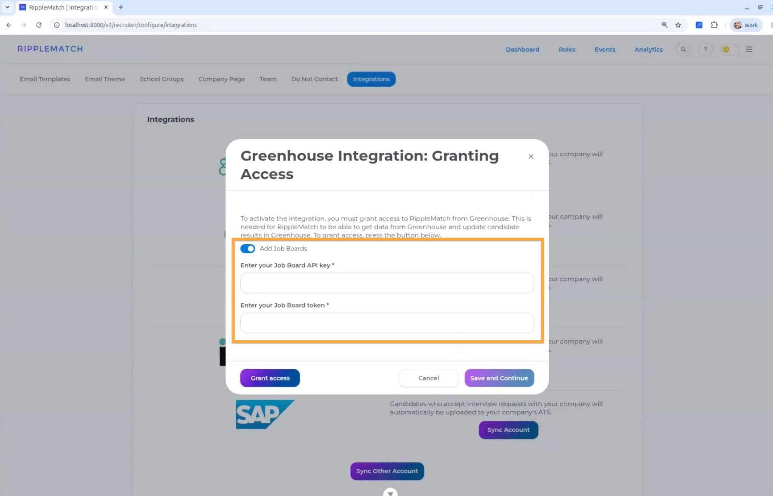Image resolution: width=773 pixels, height=496 pixels.
Task: Click the Grant access button
Action: [270, 378]
